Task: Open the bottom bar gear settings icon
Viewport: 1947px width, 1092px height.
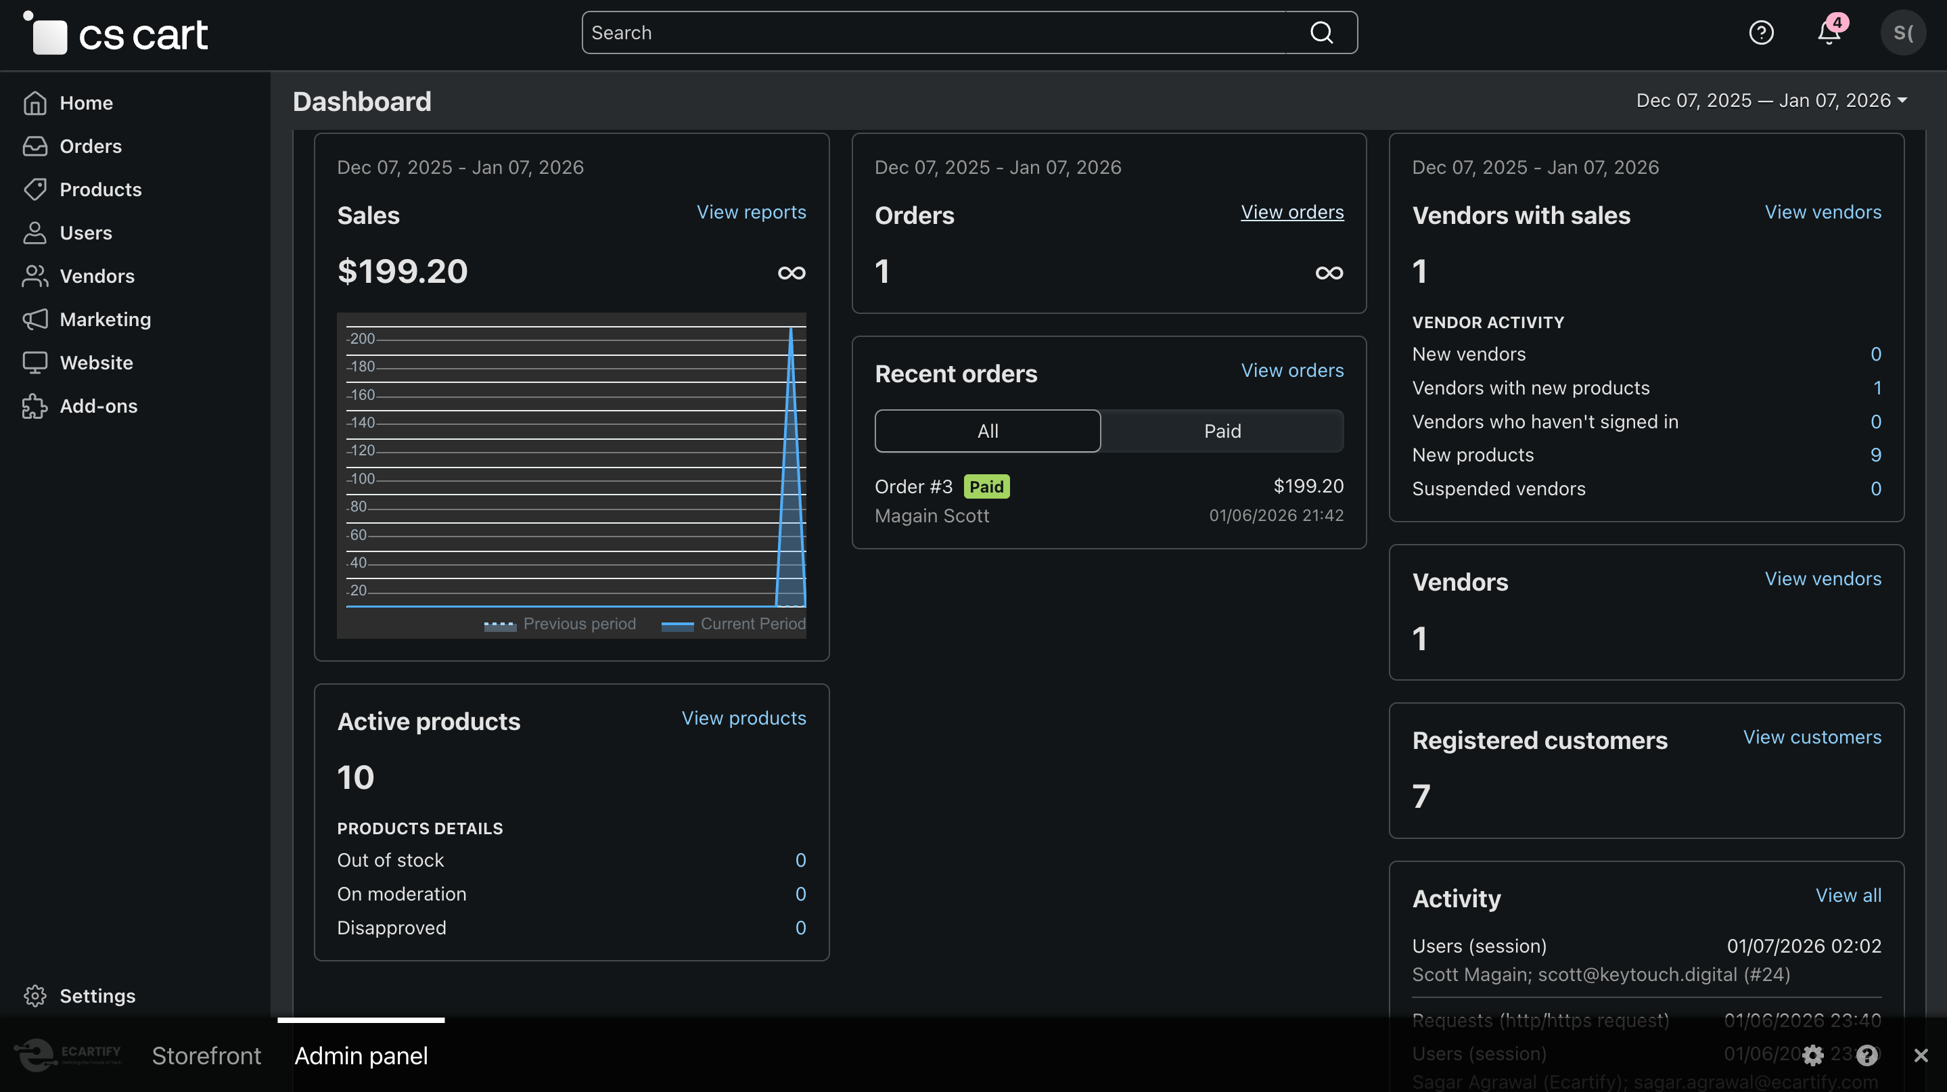Action: (x=1812, y=1055)
